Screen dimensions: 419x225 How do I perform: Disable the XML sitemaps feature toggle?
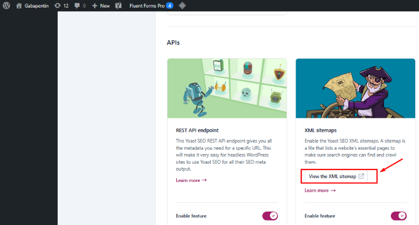click(399, 216)
